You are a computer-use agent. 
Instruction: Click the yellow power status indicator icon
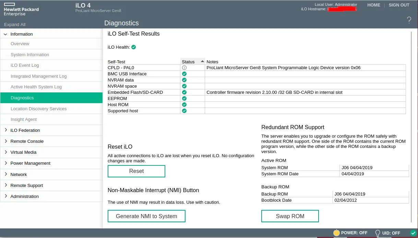tap(336, 233)
